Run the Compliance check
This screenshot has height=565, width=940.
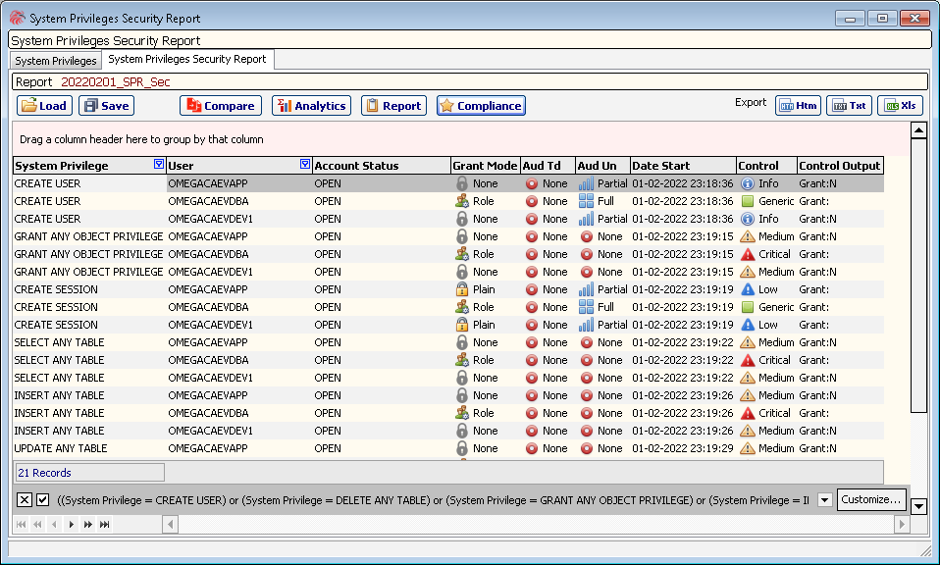pyautogui.click(x=481, y=106)
